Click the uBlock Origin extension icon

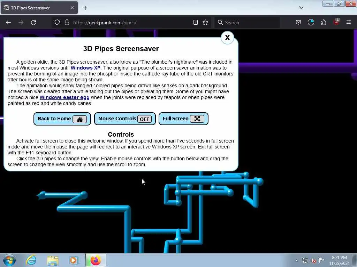336,22
